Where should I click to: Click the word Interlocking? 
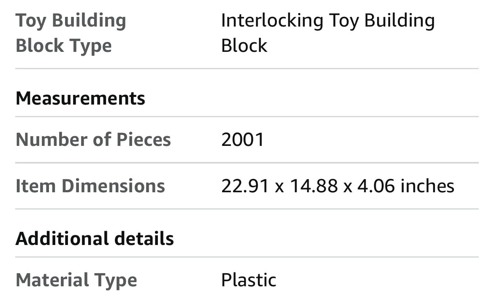[x=272, y=21]
